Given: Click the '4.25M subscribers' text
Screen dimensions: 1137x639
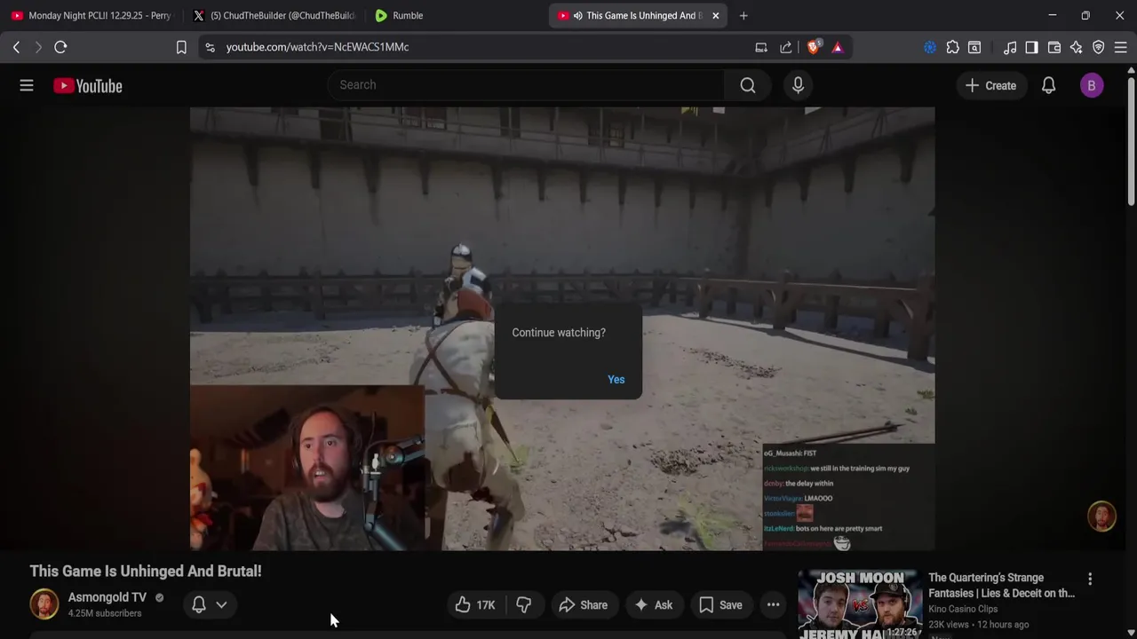Looking at the screenshot, I should [105, 613].
